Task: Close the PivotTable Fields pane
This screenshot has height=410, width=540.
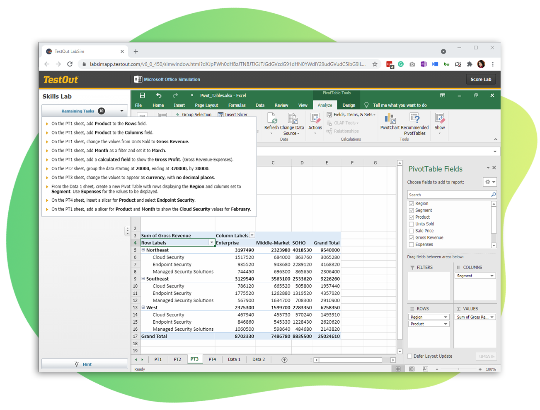Action: (x=494, y=168)
